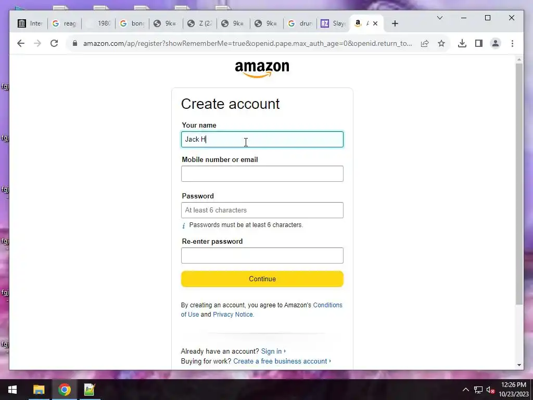Switch to the 'bon' Google tab
This screenshot has width=533, height=400.
[x=132, y=23]
